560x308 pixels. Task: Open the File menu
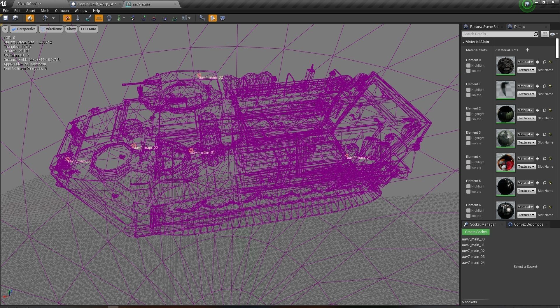tap(6, 10)
